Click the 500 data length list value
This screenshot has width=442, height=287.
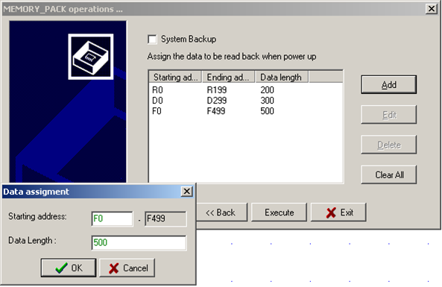(x=267, y=111)
